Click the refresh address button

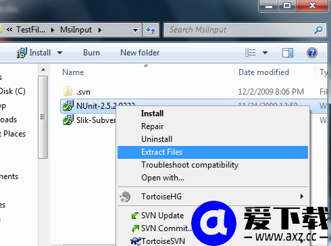pyautogui.click(x=151, y=30)
